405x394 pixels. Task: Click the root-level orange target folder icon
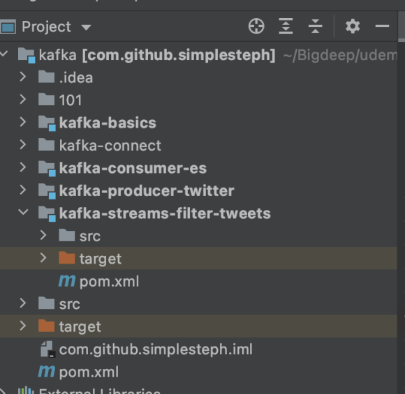46,326
